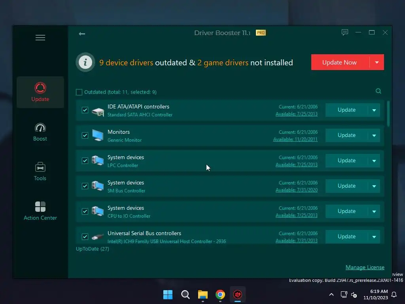This screenshot has height=304, width=405.
Task: Select the 'Universal Serial Bus controllers' row title
Action: pyautogui.click(x=144, y=233)
